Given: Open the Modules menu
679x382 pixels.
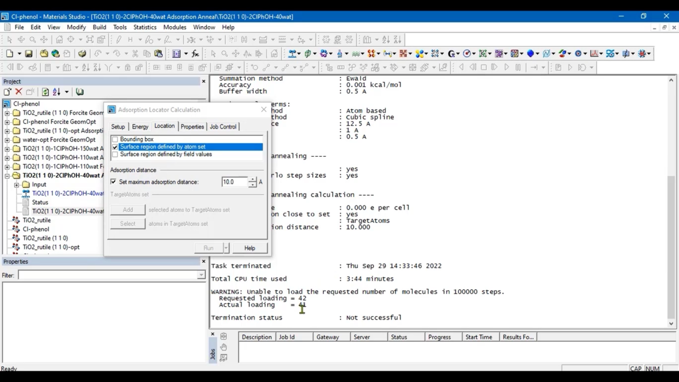Looking at the screenshot, I should [175, 27].
